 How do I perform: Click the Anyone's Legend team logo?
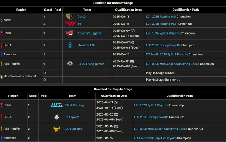[70, 33]
